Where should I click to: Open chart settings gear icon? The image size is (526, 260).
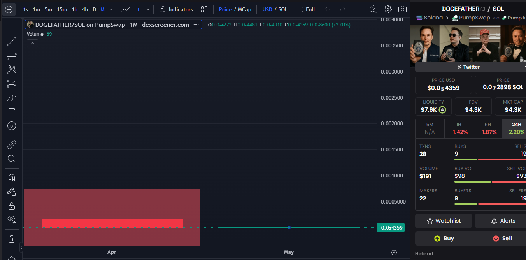click(x=388, y=9)
